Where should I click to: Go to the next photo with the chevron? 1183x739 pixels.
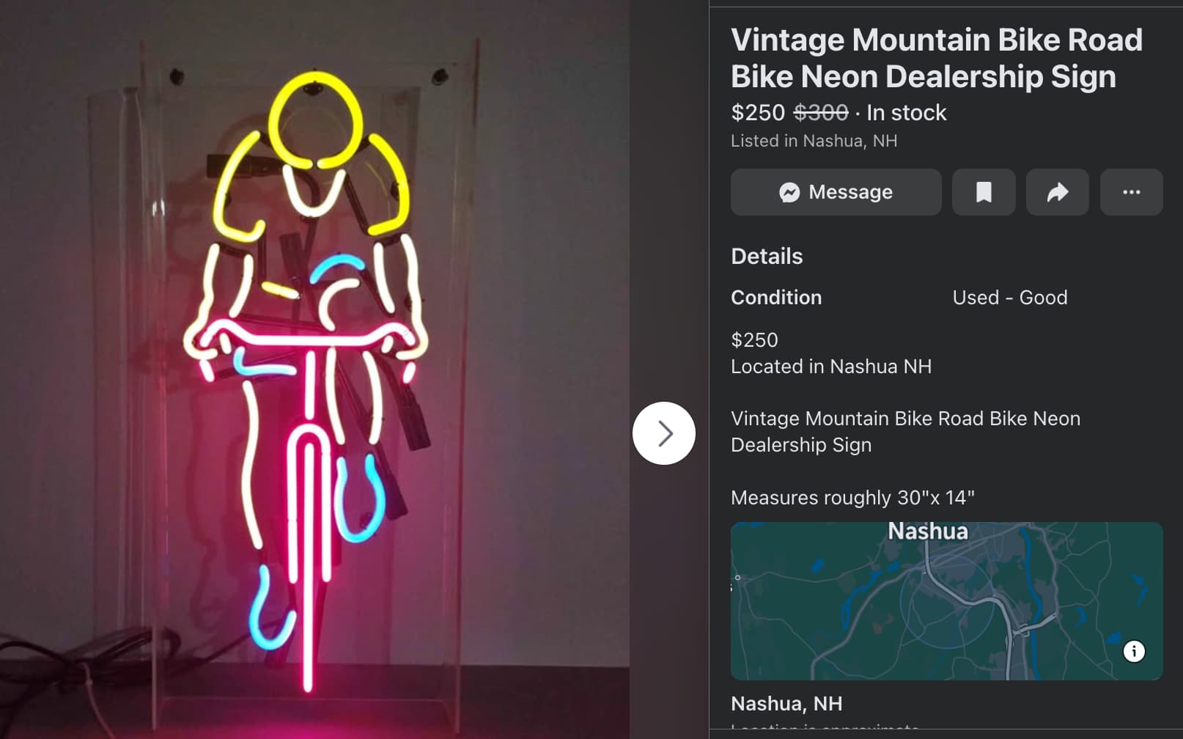tap(664, 433)
